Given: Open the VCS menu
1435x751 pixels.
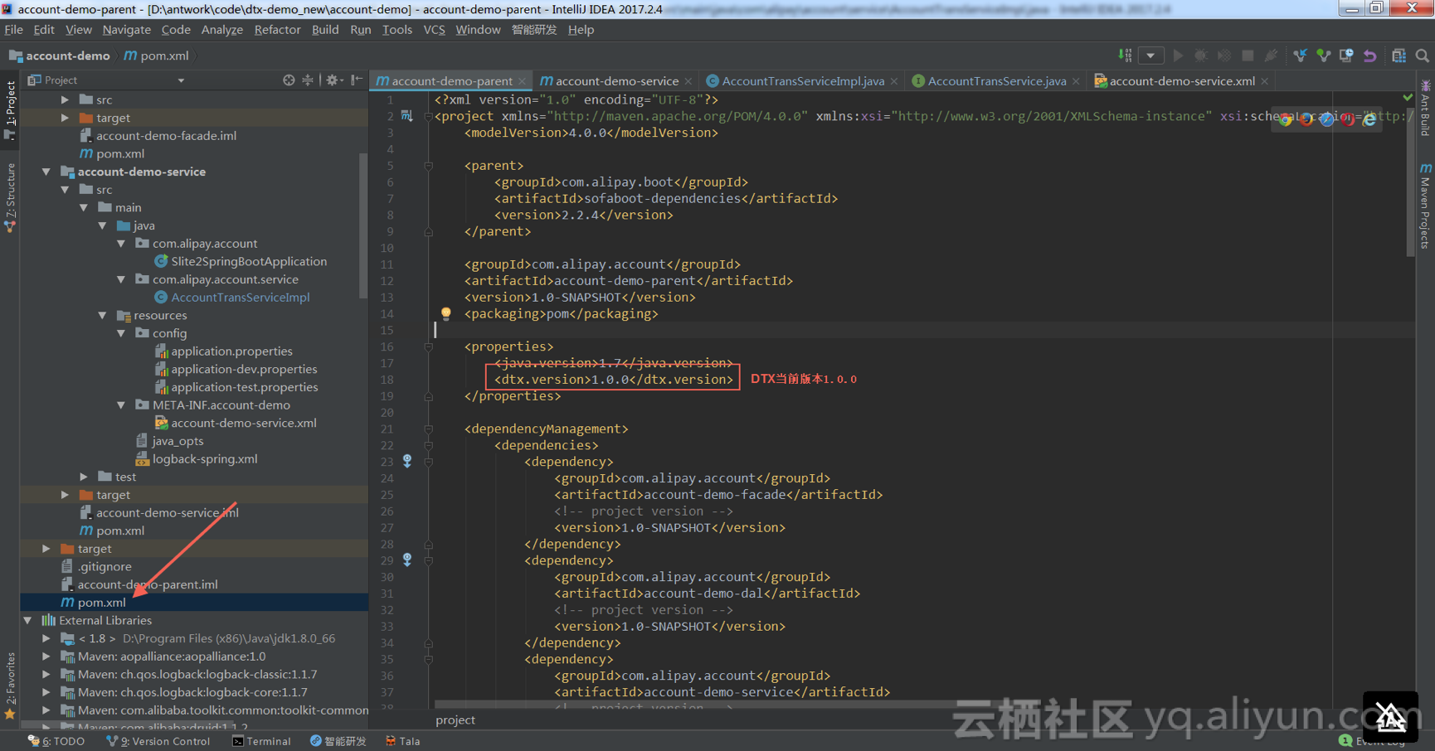Looking at the screenshot, I should [x=434, y=30].
